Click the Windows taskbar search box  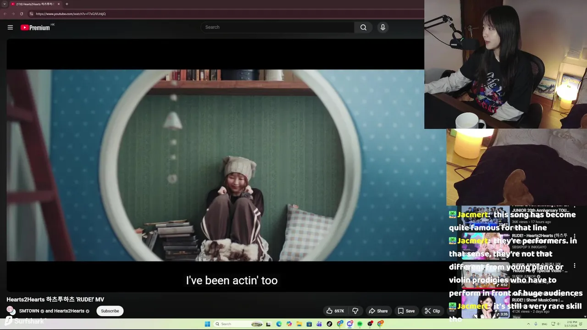coord(238,324)
